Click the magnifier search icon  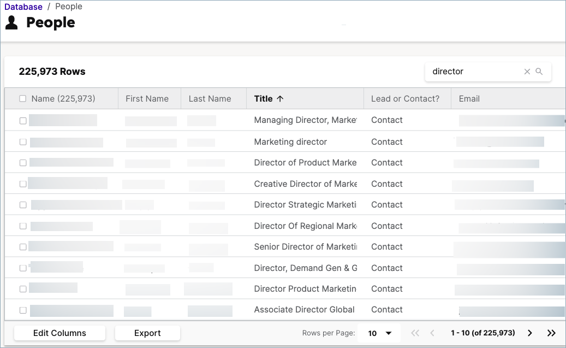click(x=539, y=71)
